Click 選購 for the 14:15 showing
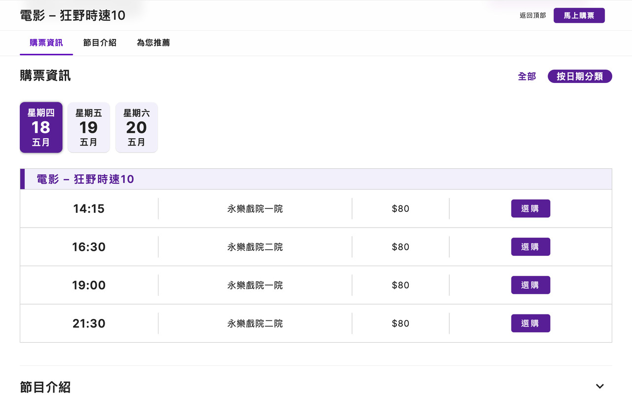The image size is (632, 395). pyautogui.click(x=530, y=208)
